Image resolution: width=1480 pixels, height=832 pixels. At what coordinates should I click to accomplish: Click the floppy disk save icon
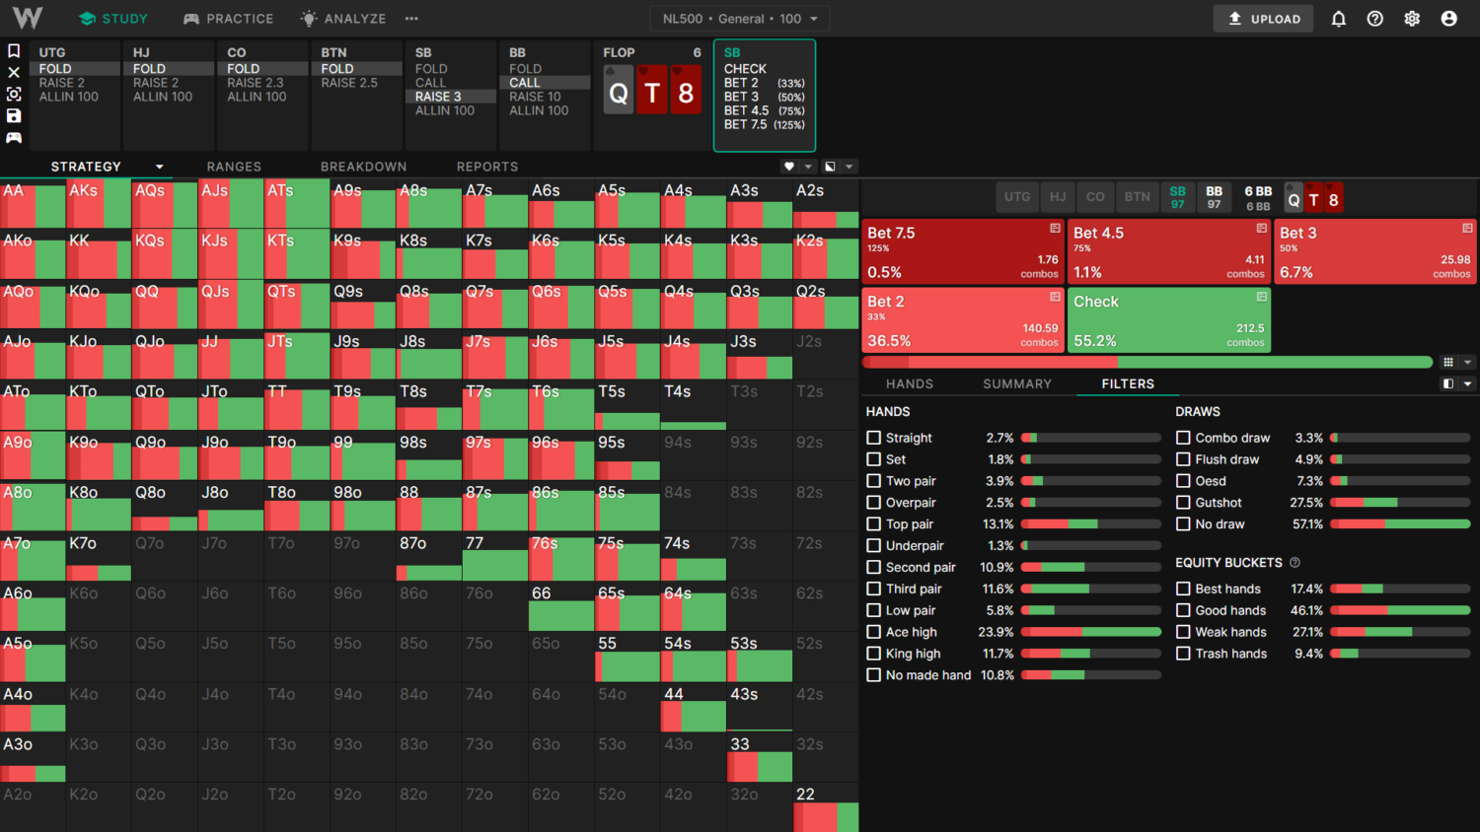[x=14, y=115]
